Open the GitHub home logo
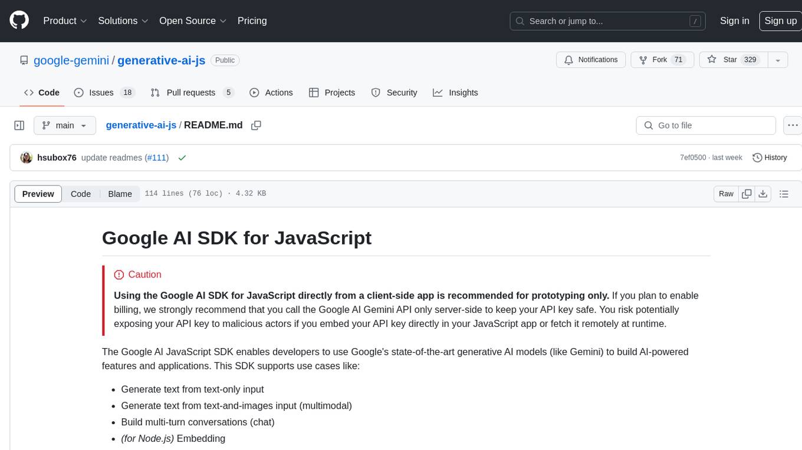 (x=19, y=21)
